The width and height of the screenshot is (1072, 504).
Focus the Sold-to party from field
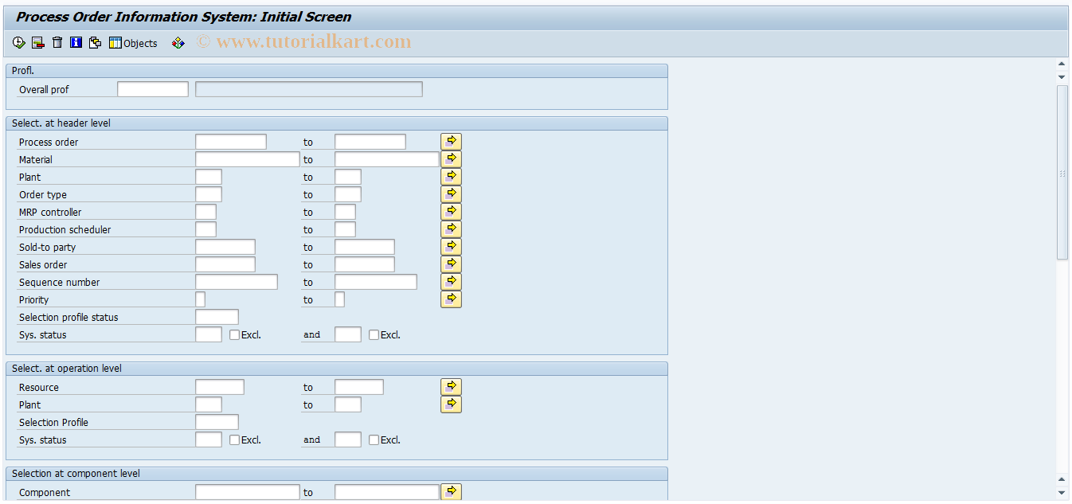pyautogui.click(x=225, y=247)
